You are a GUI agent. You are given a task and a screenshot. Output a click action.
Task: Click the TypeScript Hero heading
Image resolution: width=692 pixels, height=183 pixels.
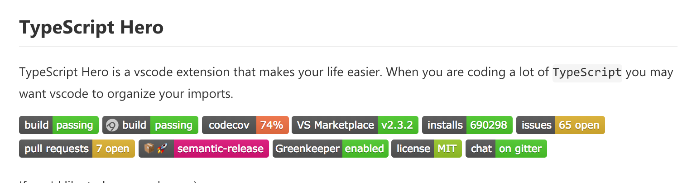point(91,28)
